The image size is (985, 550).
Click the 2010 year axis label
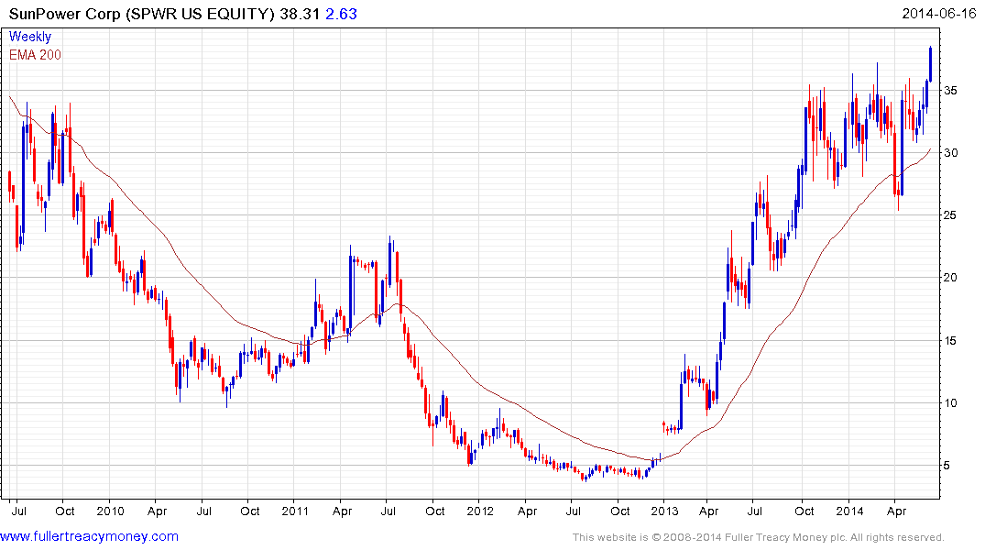(110, 511)
